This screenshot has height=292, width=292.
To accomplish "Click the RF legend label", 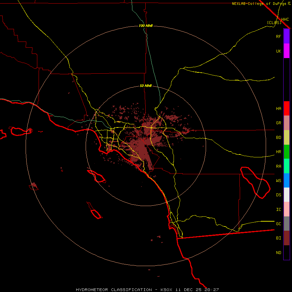I will 278,36.
